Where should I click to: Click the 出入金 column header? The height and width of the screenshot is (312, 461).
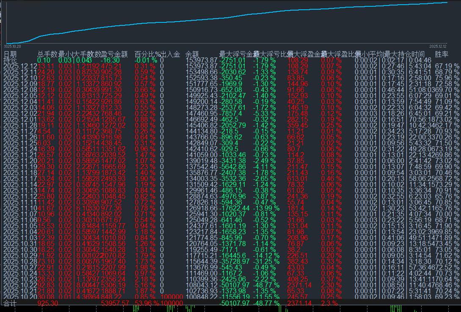(x=170, y=54)
